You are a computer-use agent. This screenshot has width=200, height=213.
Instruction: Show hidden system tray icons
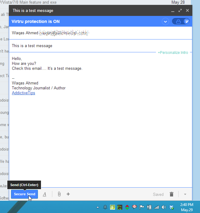pos(98,207)
